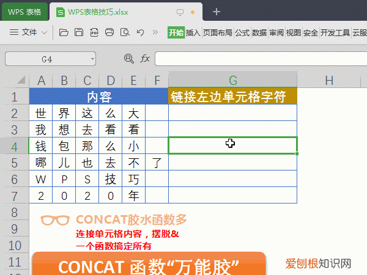This screenshot has width=367, height=275.
Task: Open the 开始 ribbon tab
Action: 176,32
